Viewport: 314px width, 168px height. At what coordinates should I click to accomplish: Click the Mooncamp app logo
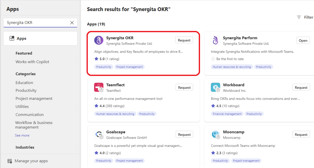[215, 134]
